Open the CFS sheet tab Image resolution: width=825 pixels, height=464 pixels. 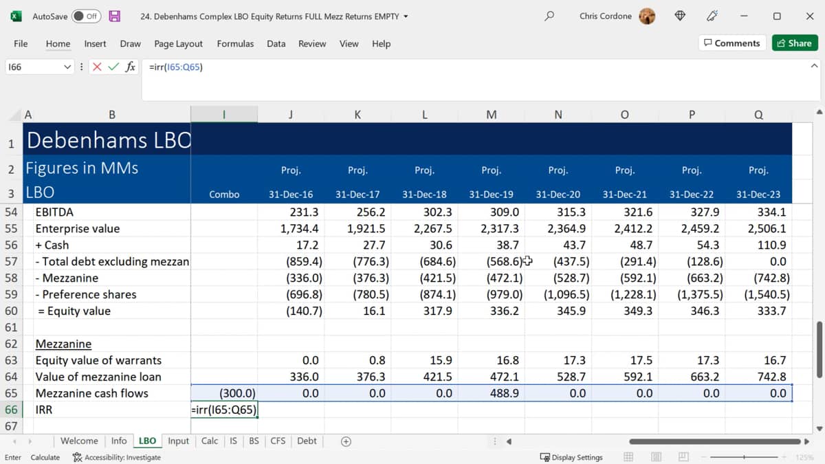point(278,441)
